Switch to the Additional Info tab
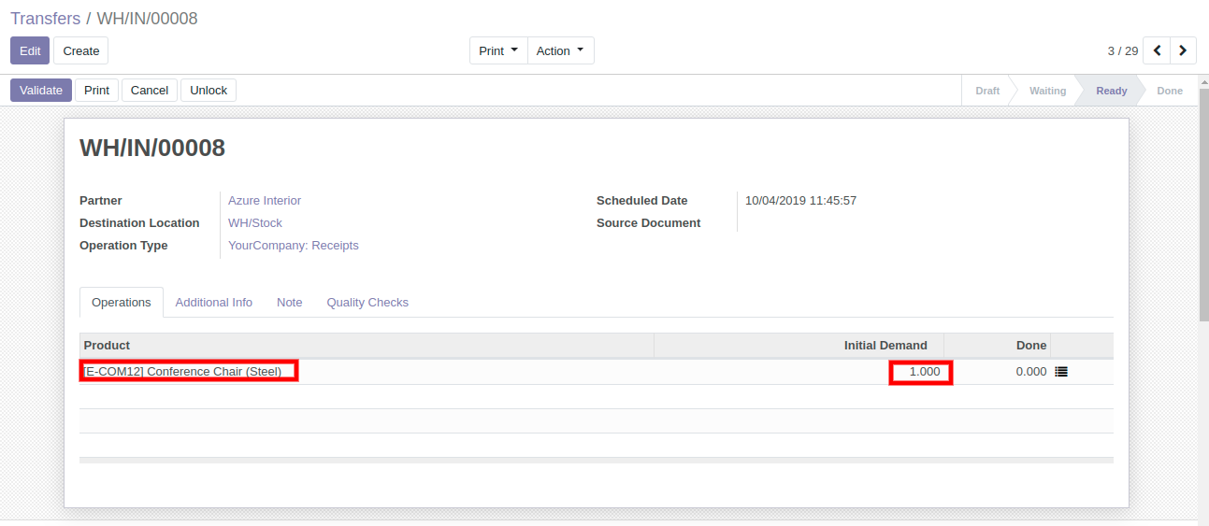Image resolution: width=1209 pixels, height=526 pixels. pyautogui.click(x=213, y=302)
